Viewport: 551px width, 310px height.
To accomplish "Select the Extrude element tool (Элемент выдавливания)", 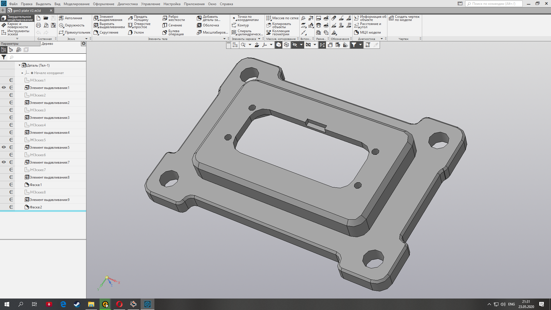I will pyautogui.click(x=108, y=18).
